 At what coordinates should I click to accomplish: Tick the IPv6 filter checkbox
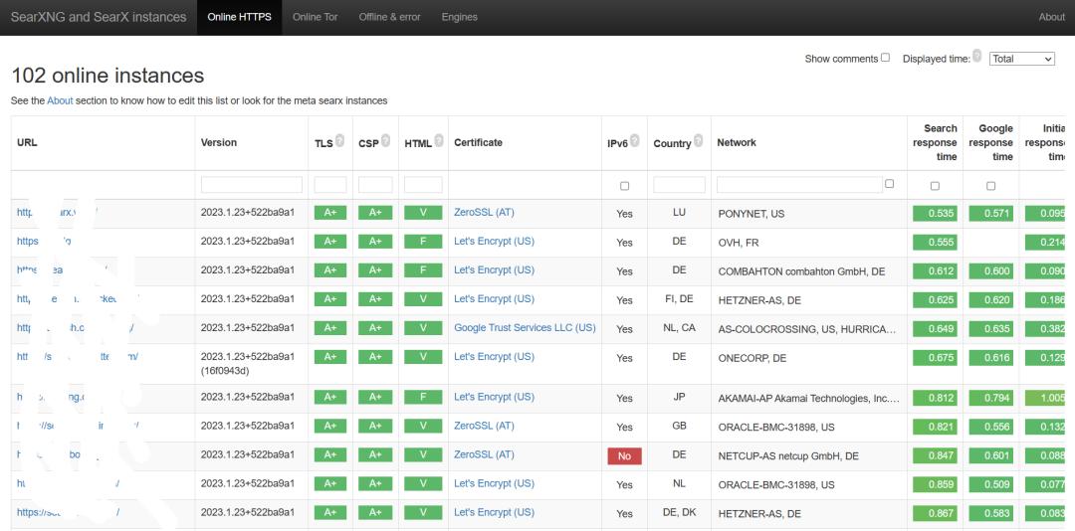(624, 186)
